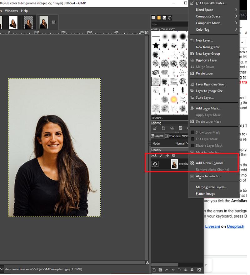Raise the layer with the up arrow icon
This screenshot has height=275, width=250.
[167, 270]
